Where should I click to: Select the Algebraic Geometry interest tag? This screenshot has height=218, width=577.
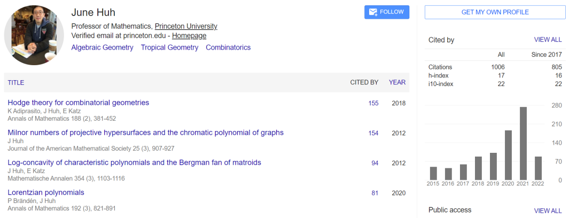(102, 48)
